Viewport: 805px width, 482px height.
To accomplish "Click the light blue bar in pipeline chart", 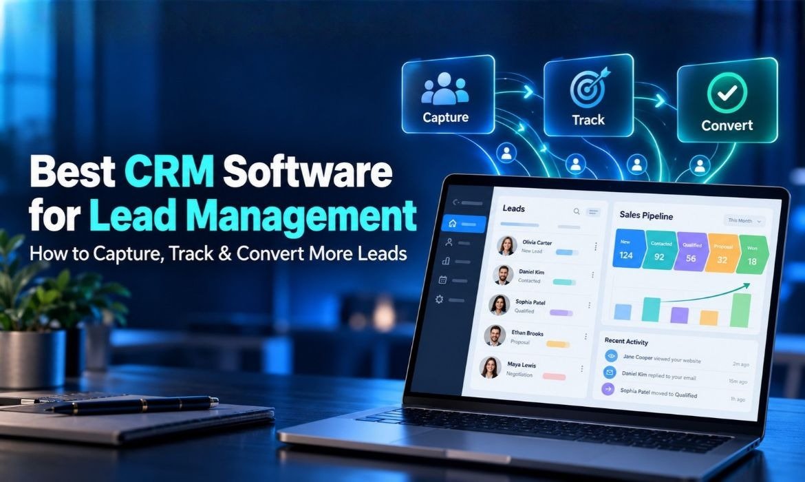I will (x=623, y=312).
